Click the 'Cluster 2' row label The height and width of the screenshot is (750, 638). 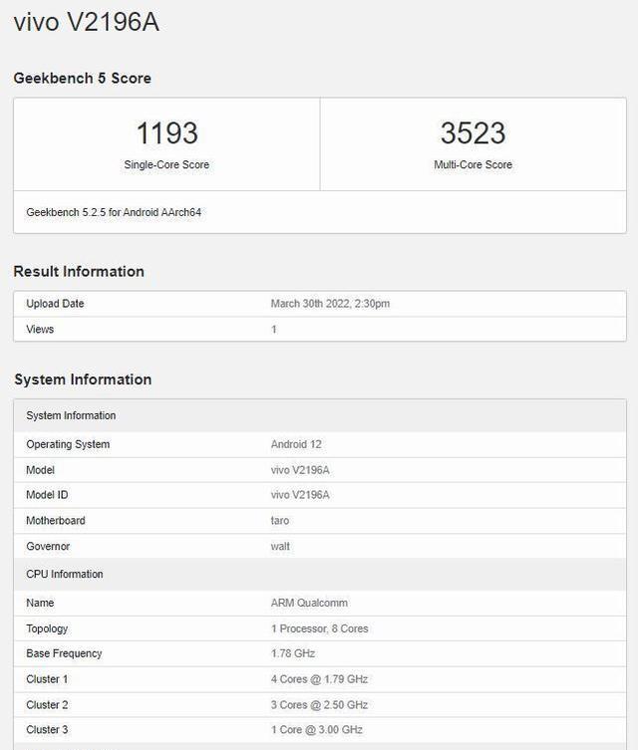pos(47,705)
